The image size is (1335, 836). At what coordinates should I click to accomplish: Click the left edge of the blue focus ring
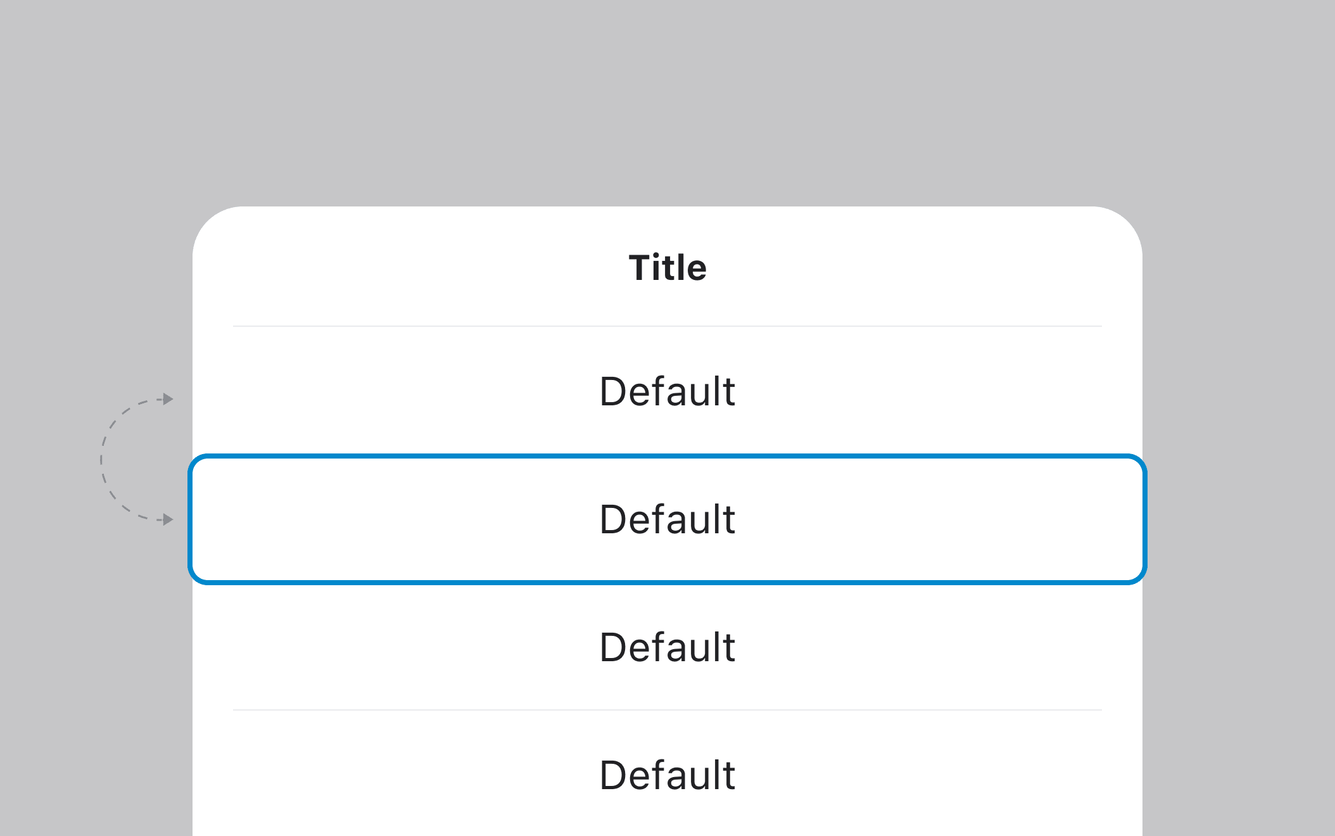[x=191, y=519]
